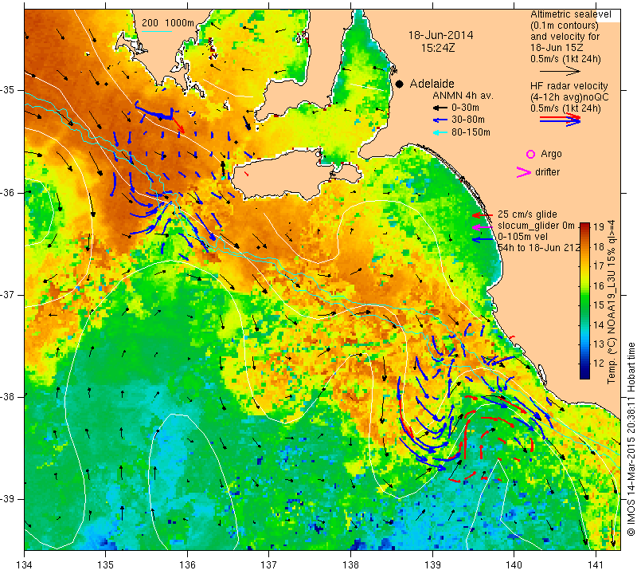Click the blue 0-105m vel arrow symbol
The height and width of the screenshot is (574, 637).
click(483, 240)
